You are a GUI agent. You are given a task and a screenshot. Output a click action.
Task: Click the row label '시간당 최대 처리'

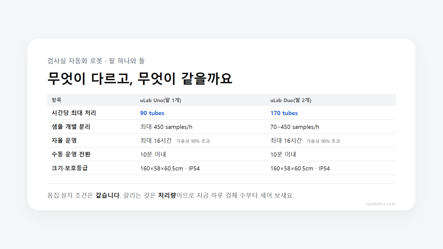[74, 113]
